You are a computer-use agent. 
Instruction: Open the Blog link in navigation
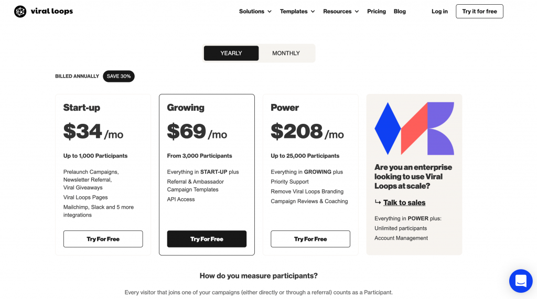point(400,12)
